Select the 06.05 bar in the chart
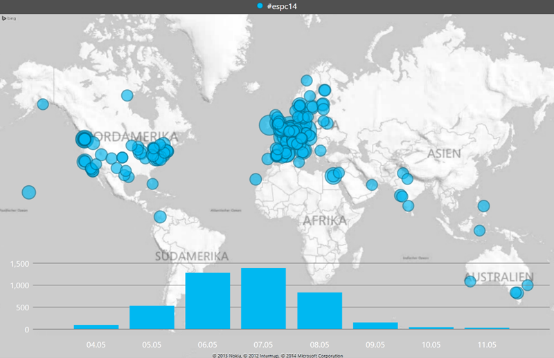554x358 pixels. [x=208, y=301]
